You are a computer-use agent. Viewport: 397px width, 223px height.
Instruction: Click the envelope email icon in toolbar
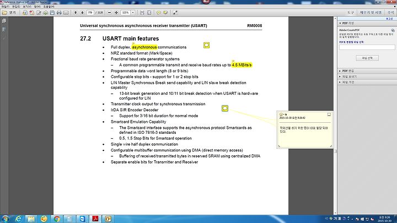(x=66, y=13)
